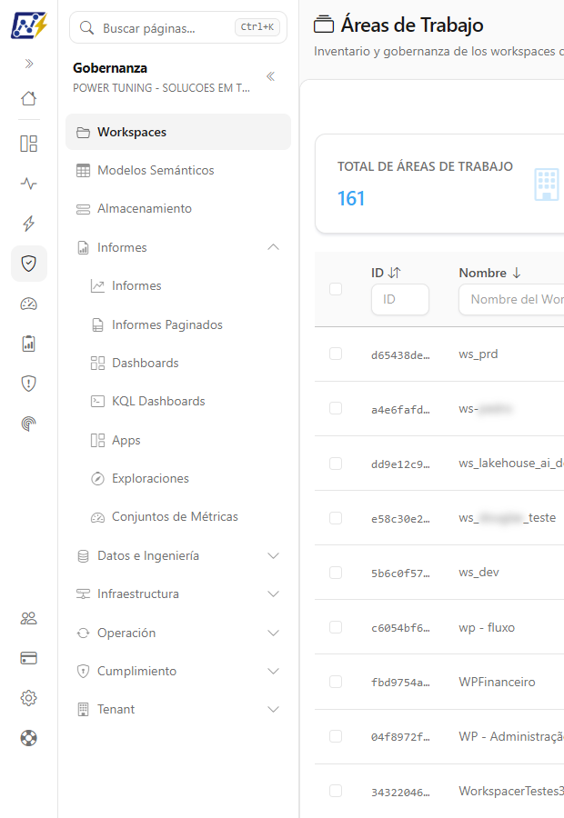Click the building icon in total card
The width and height of the screenshot is (564, 818).
click(547, 185)
